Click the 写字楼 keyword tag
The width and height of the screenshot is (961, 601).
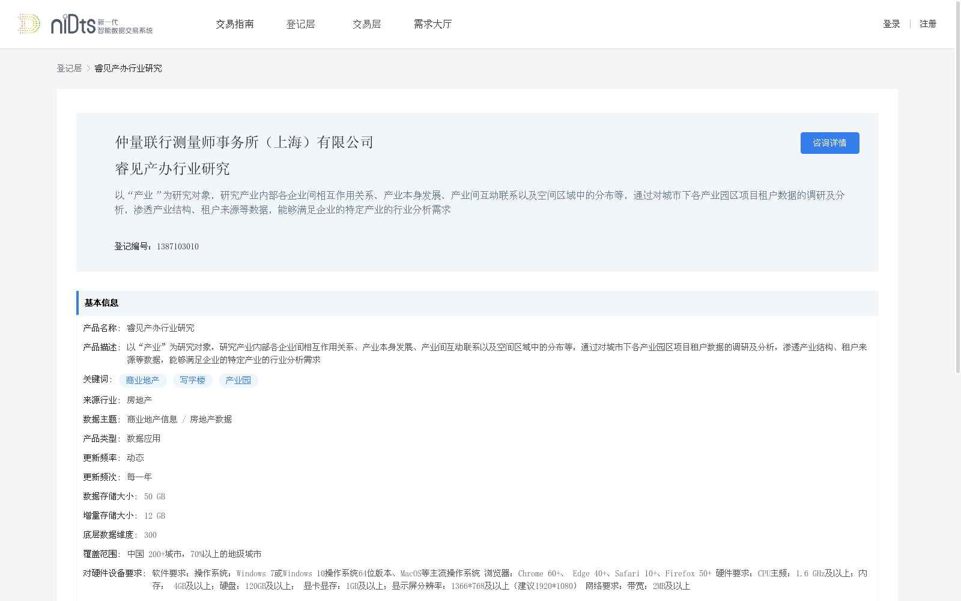(x=192, y=380)
